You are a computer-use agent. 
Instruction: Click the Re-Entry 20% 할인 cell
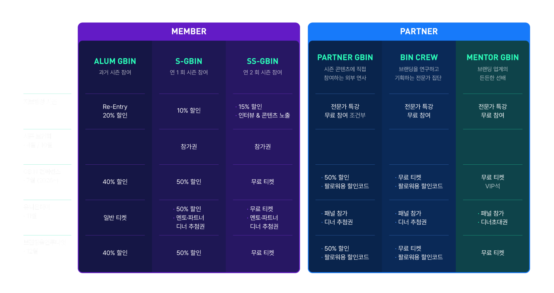click(115, 111)
